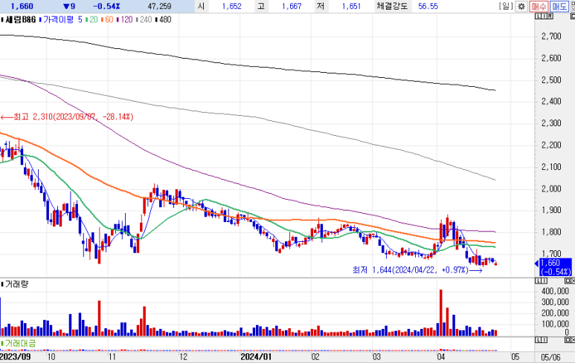575x363 pixels.
Task: Select the purple 120 moving average legend
Action: (x=126, y=20)
